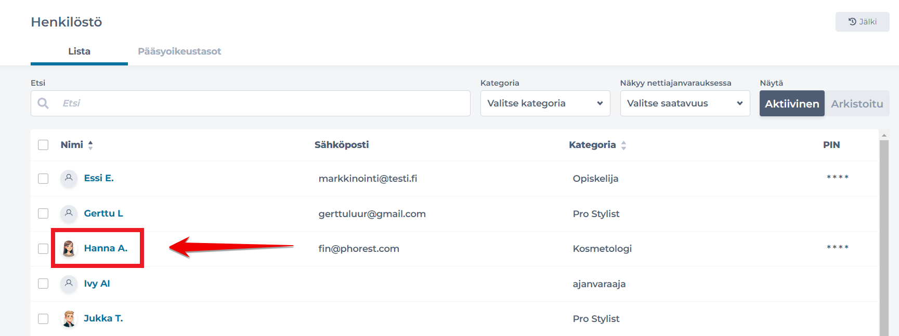The image size is (899, 336).
Task: Click the Etsi search input field
Action: click(260, 103)
